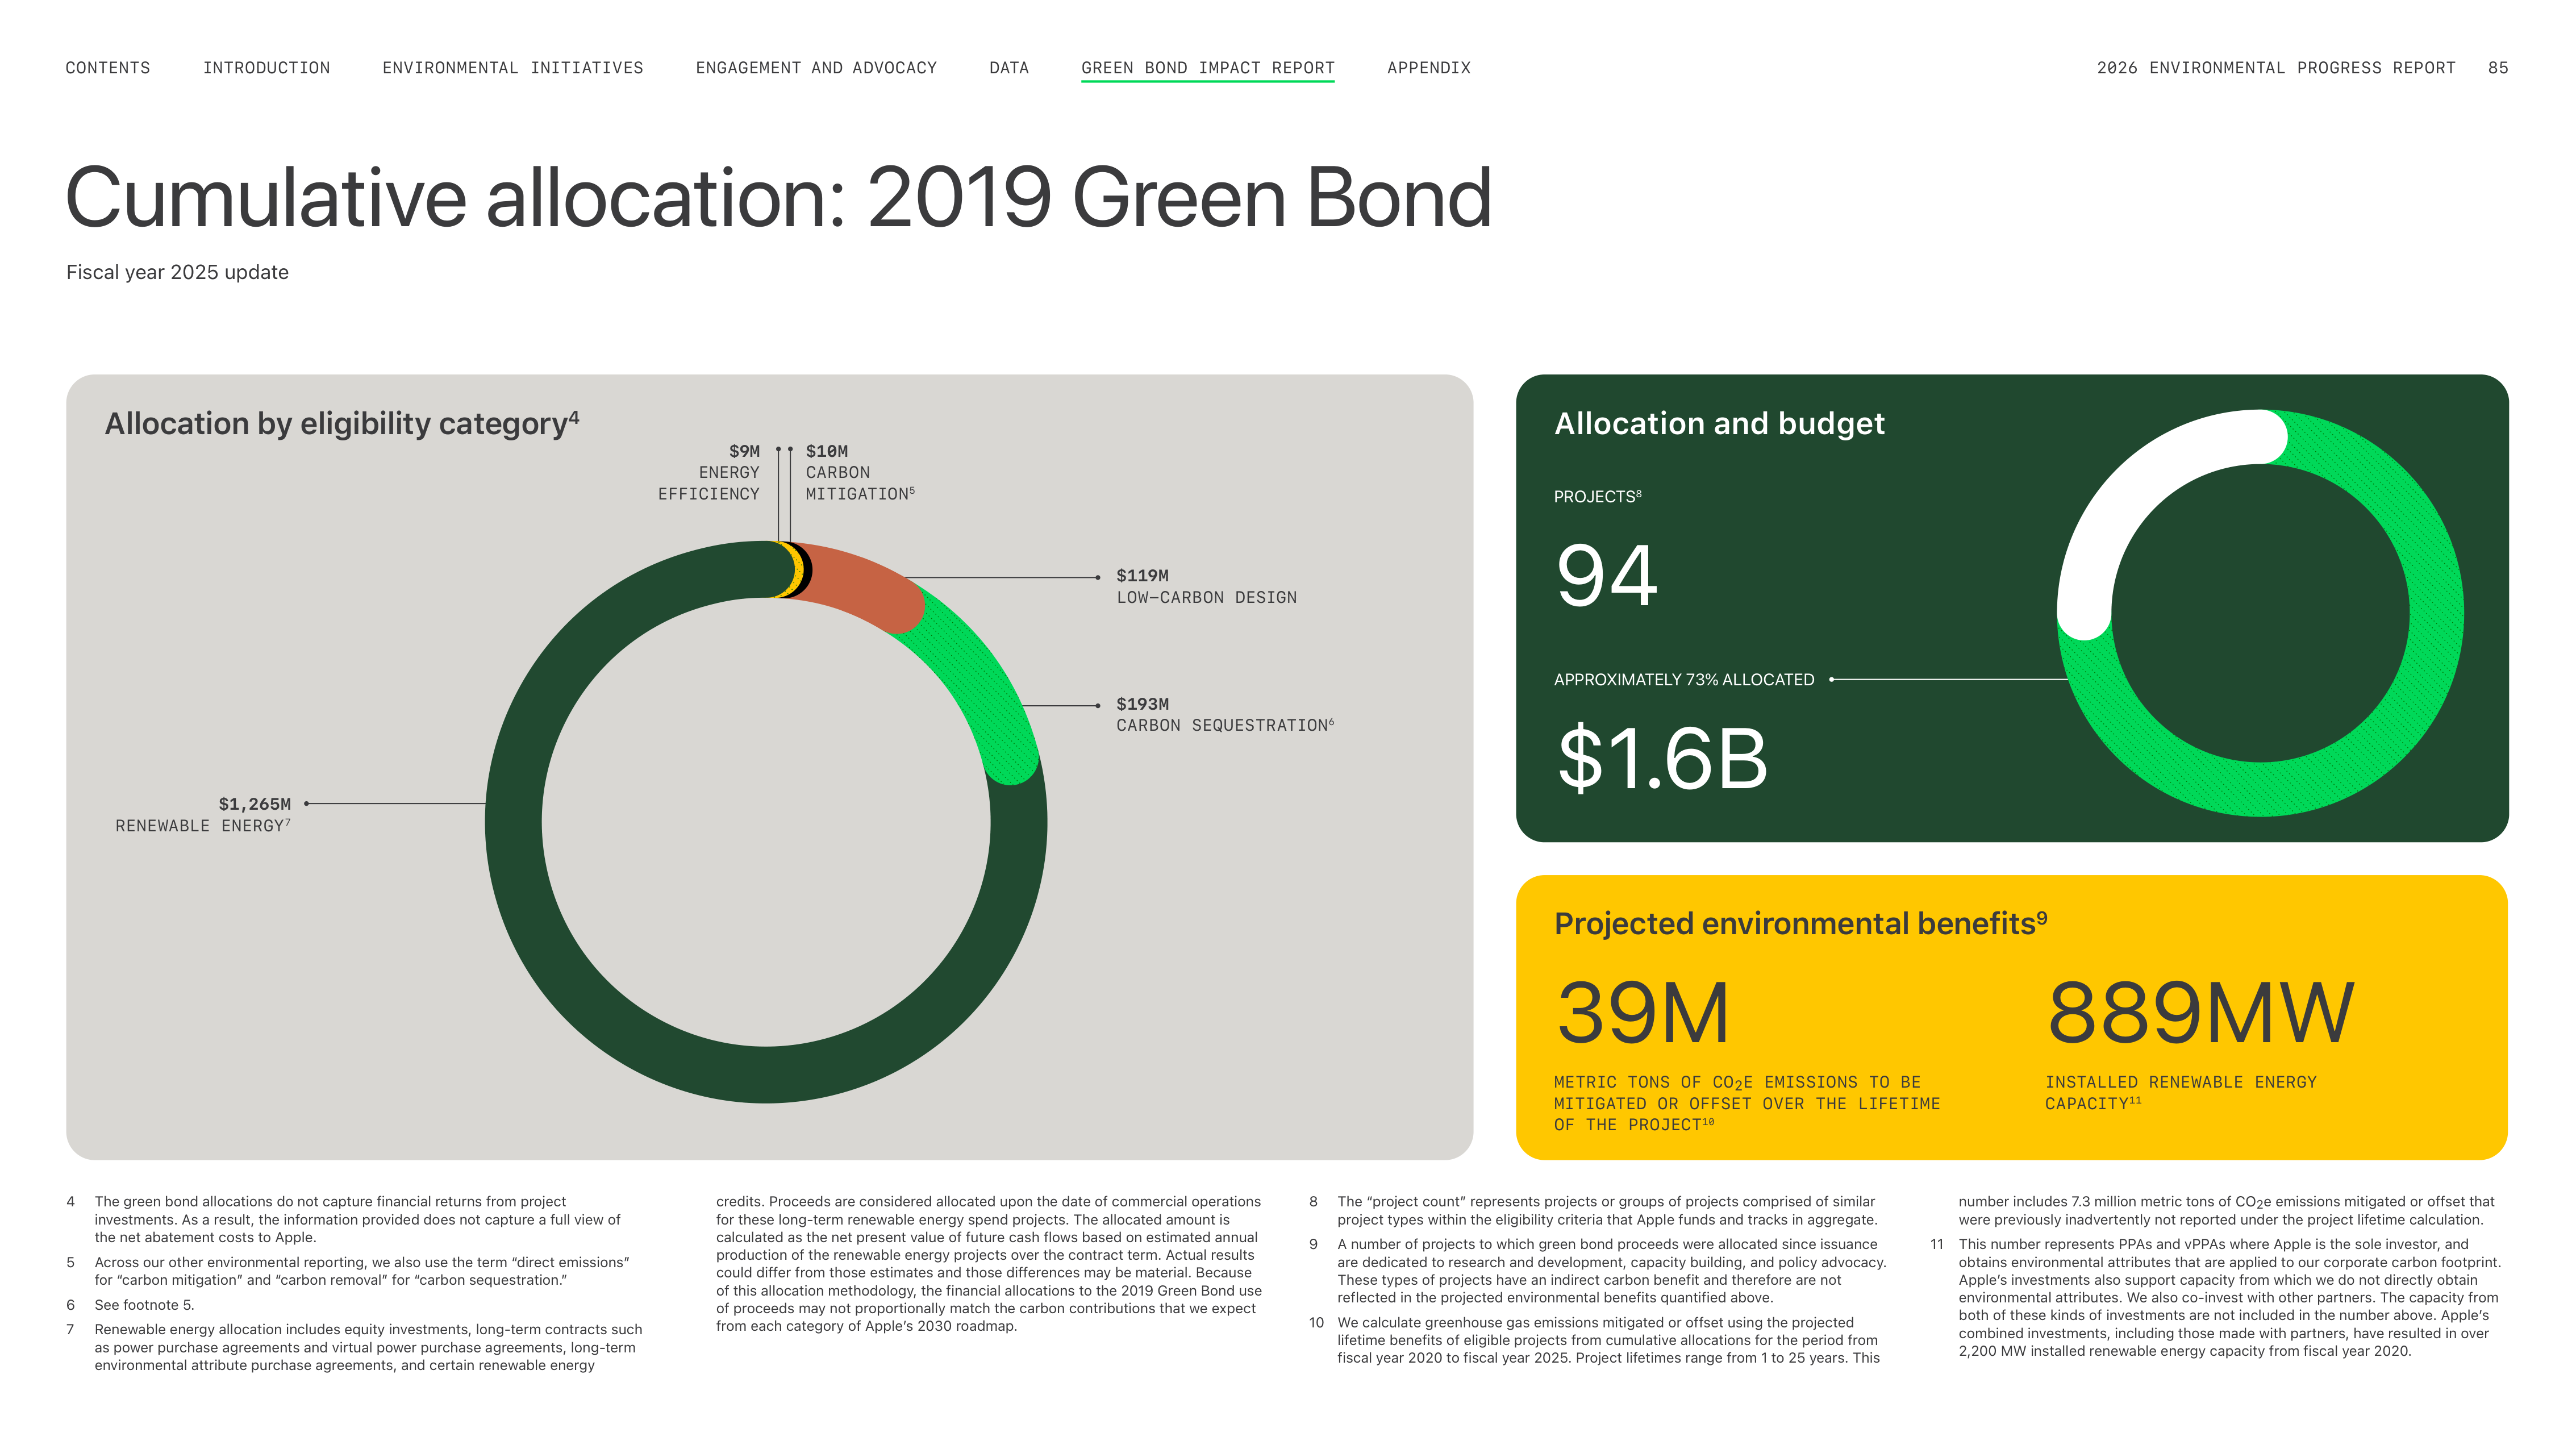
Task: Click footnote 4 about green bond allocations
Action: point(343,1220)
